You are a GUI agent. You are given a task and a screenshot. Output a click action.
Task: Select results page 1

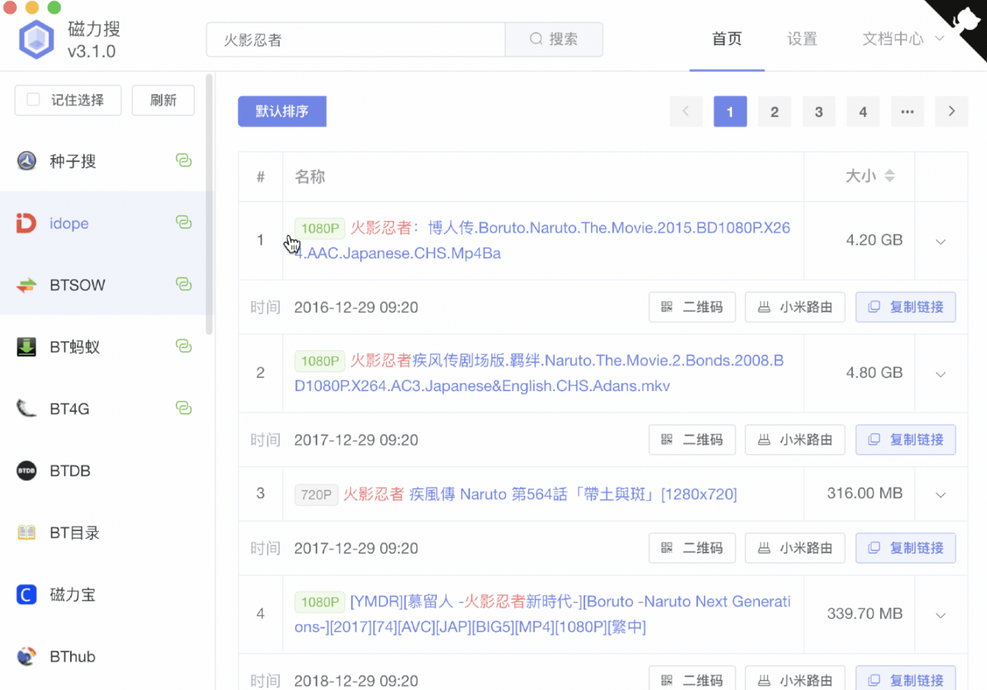pyautogui.click(x=730, y=111)
